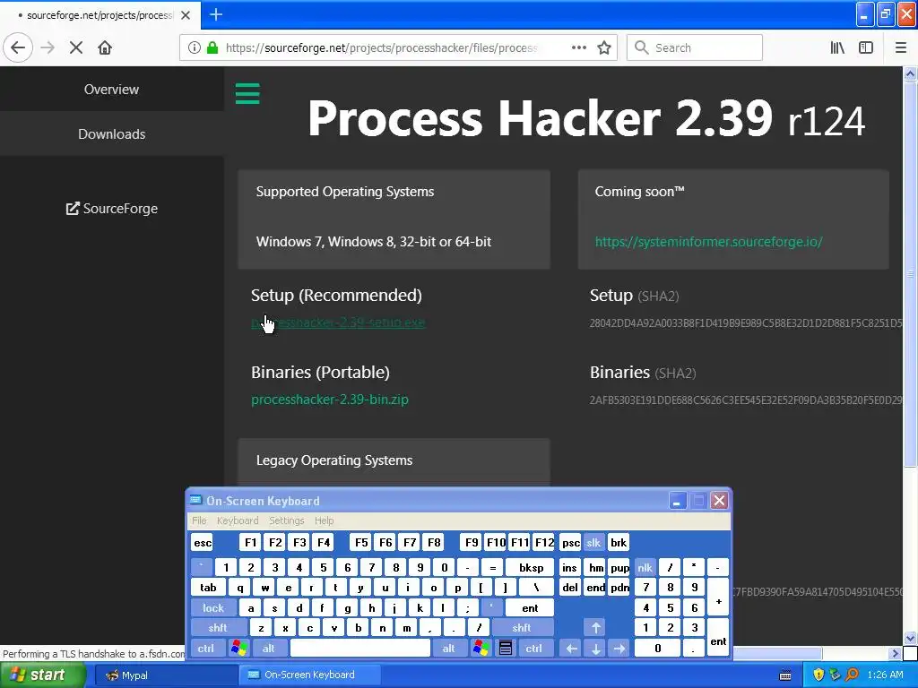Click the keyboard icon near the tray
Image resolution: width=918 pixels, height=688 pixels.
tap(785, 675)
